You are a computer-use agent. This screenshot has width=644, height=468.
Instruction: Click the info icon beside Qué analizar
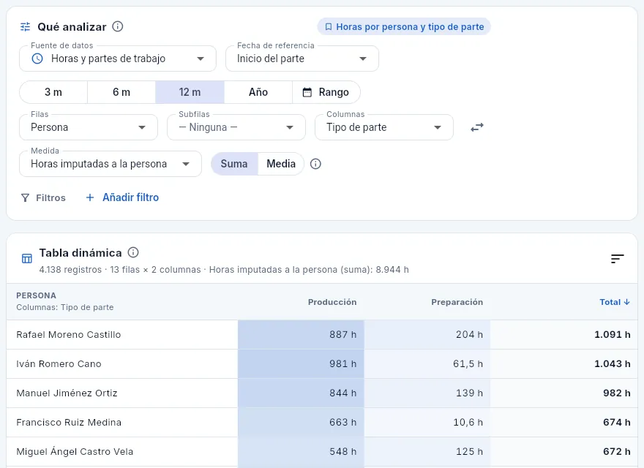pos(118,26)
